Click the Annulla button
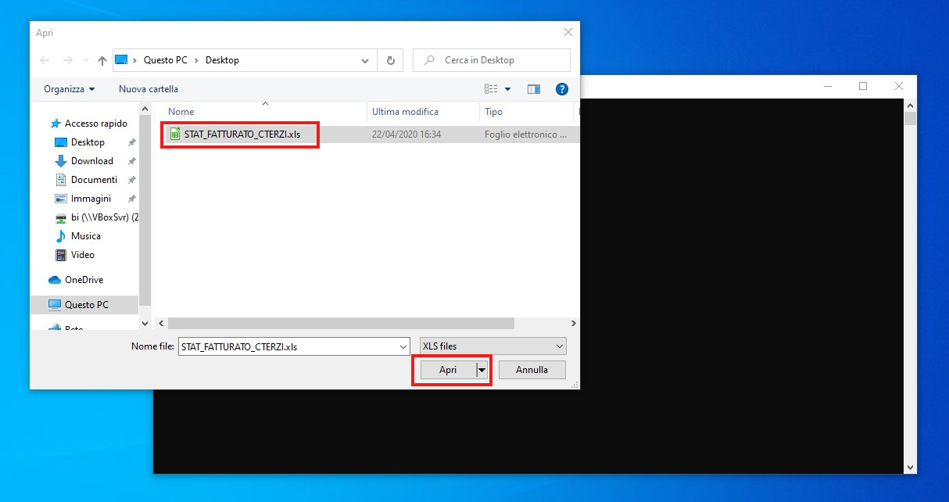949x502 pixels. pyautogui.click(x=532, y=370)
